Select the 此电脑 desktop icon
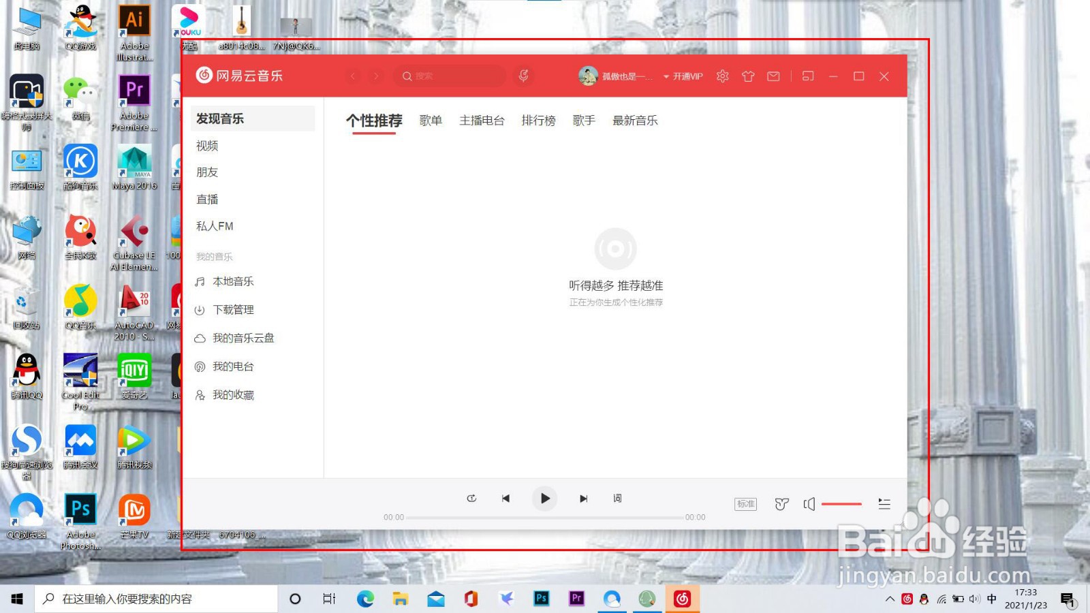This screenshot has width=1090, height=613. [27, 29]
